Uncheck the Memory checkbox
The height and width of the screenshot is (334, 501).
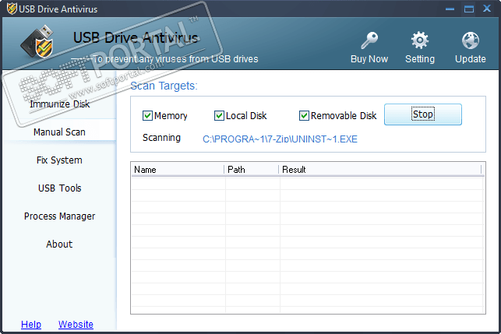pos(147,115)
